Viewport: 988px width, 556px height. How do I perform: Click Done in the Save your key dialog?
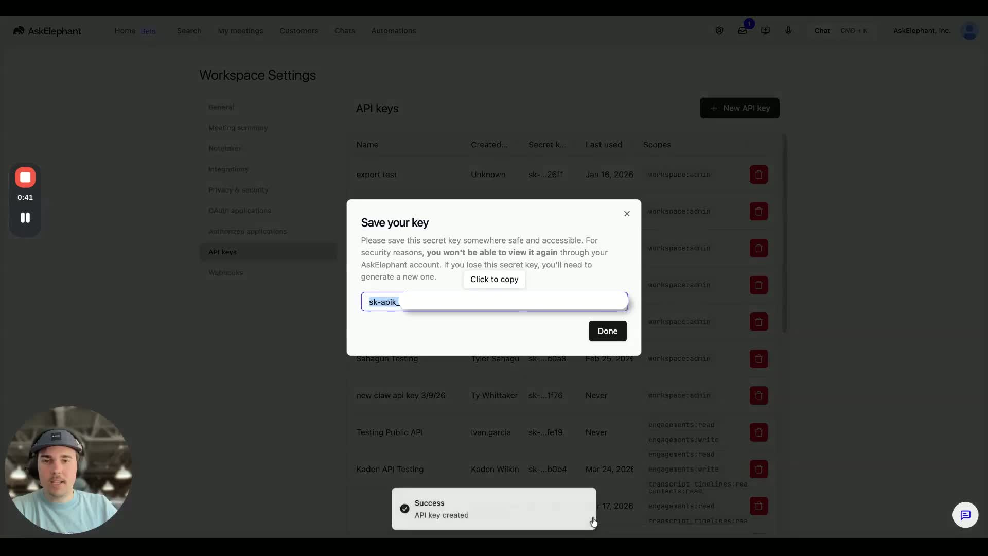[607, 331]
